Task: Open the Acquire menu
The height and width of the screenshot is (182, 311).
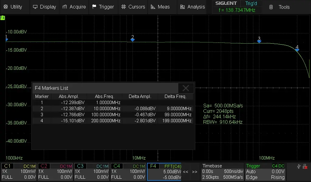Action: [x=74, y=7]
